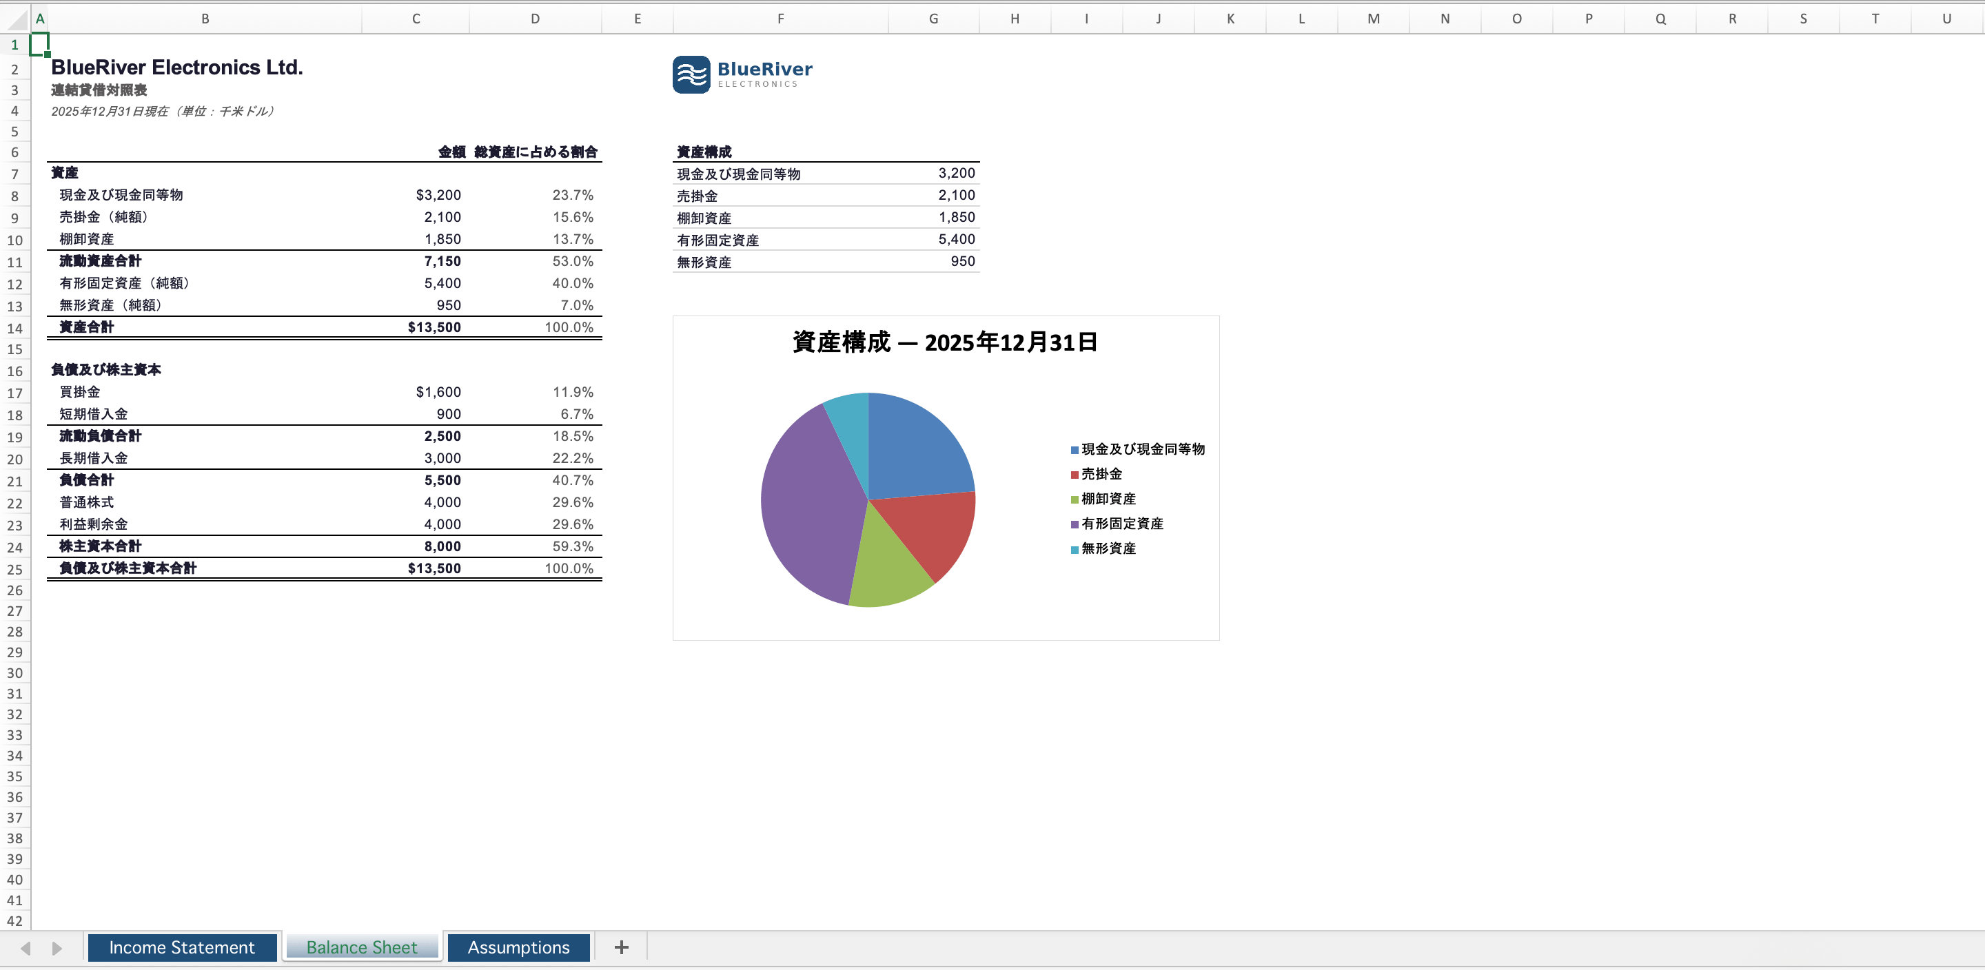Click 無形資産 in the 資産構成 table
1985x970 pixels.
(704, 262)
